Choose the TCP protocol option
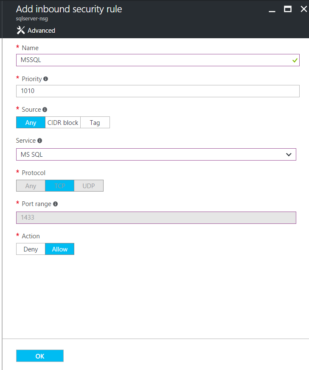The width and height of the screenshot is (309, 370). tap(59, 186)
